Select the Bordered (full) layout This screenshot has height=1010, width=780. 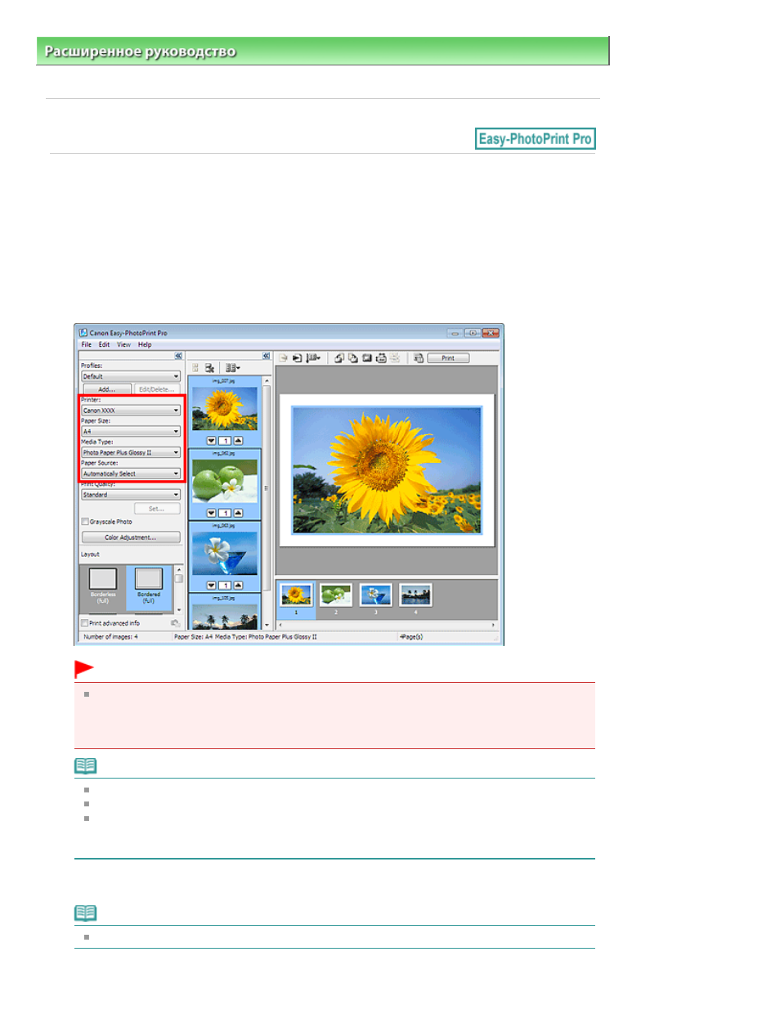[x=149, y=586]
